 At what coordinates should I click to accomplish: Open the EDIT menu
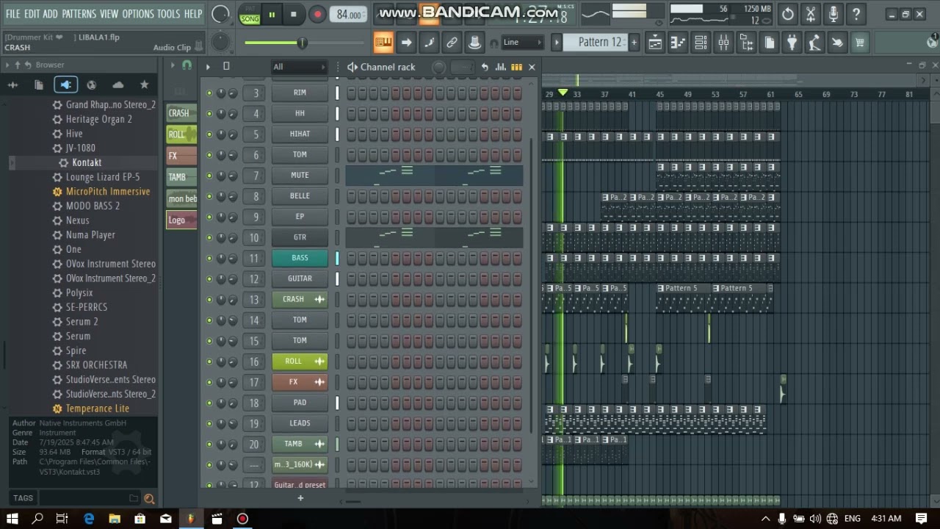(32, 14)
